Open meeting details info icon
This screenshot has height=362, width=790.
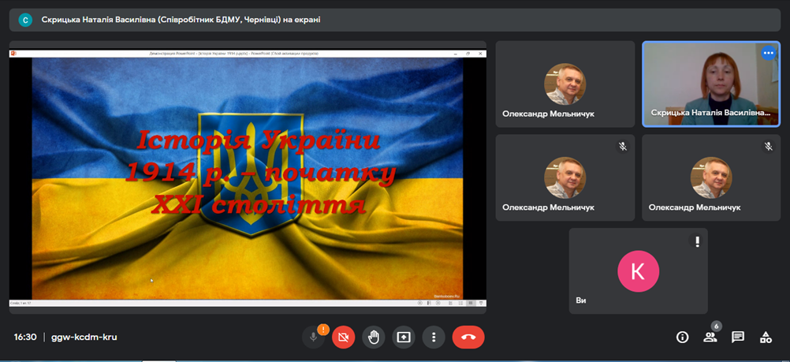682,338
